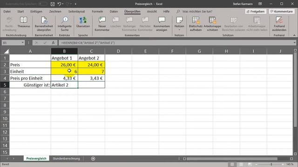298x167 pixels.
Task: Select cell containing 3,43 €
Action: point(91,78)
